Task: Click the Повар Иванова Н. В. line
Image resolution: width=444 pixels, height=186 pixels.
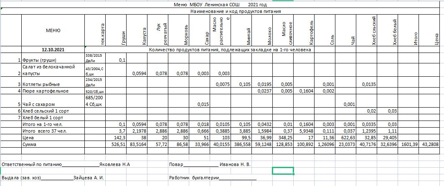Action: (x=210, y=165)
